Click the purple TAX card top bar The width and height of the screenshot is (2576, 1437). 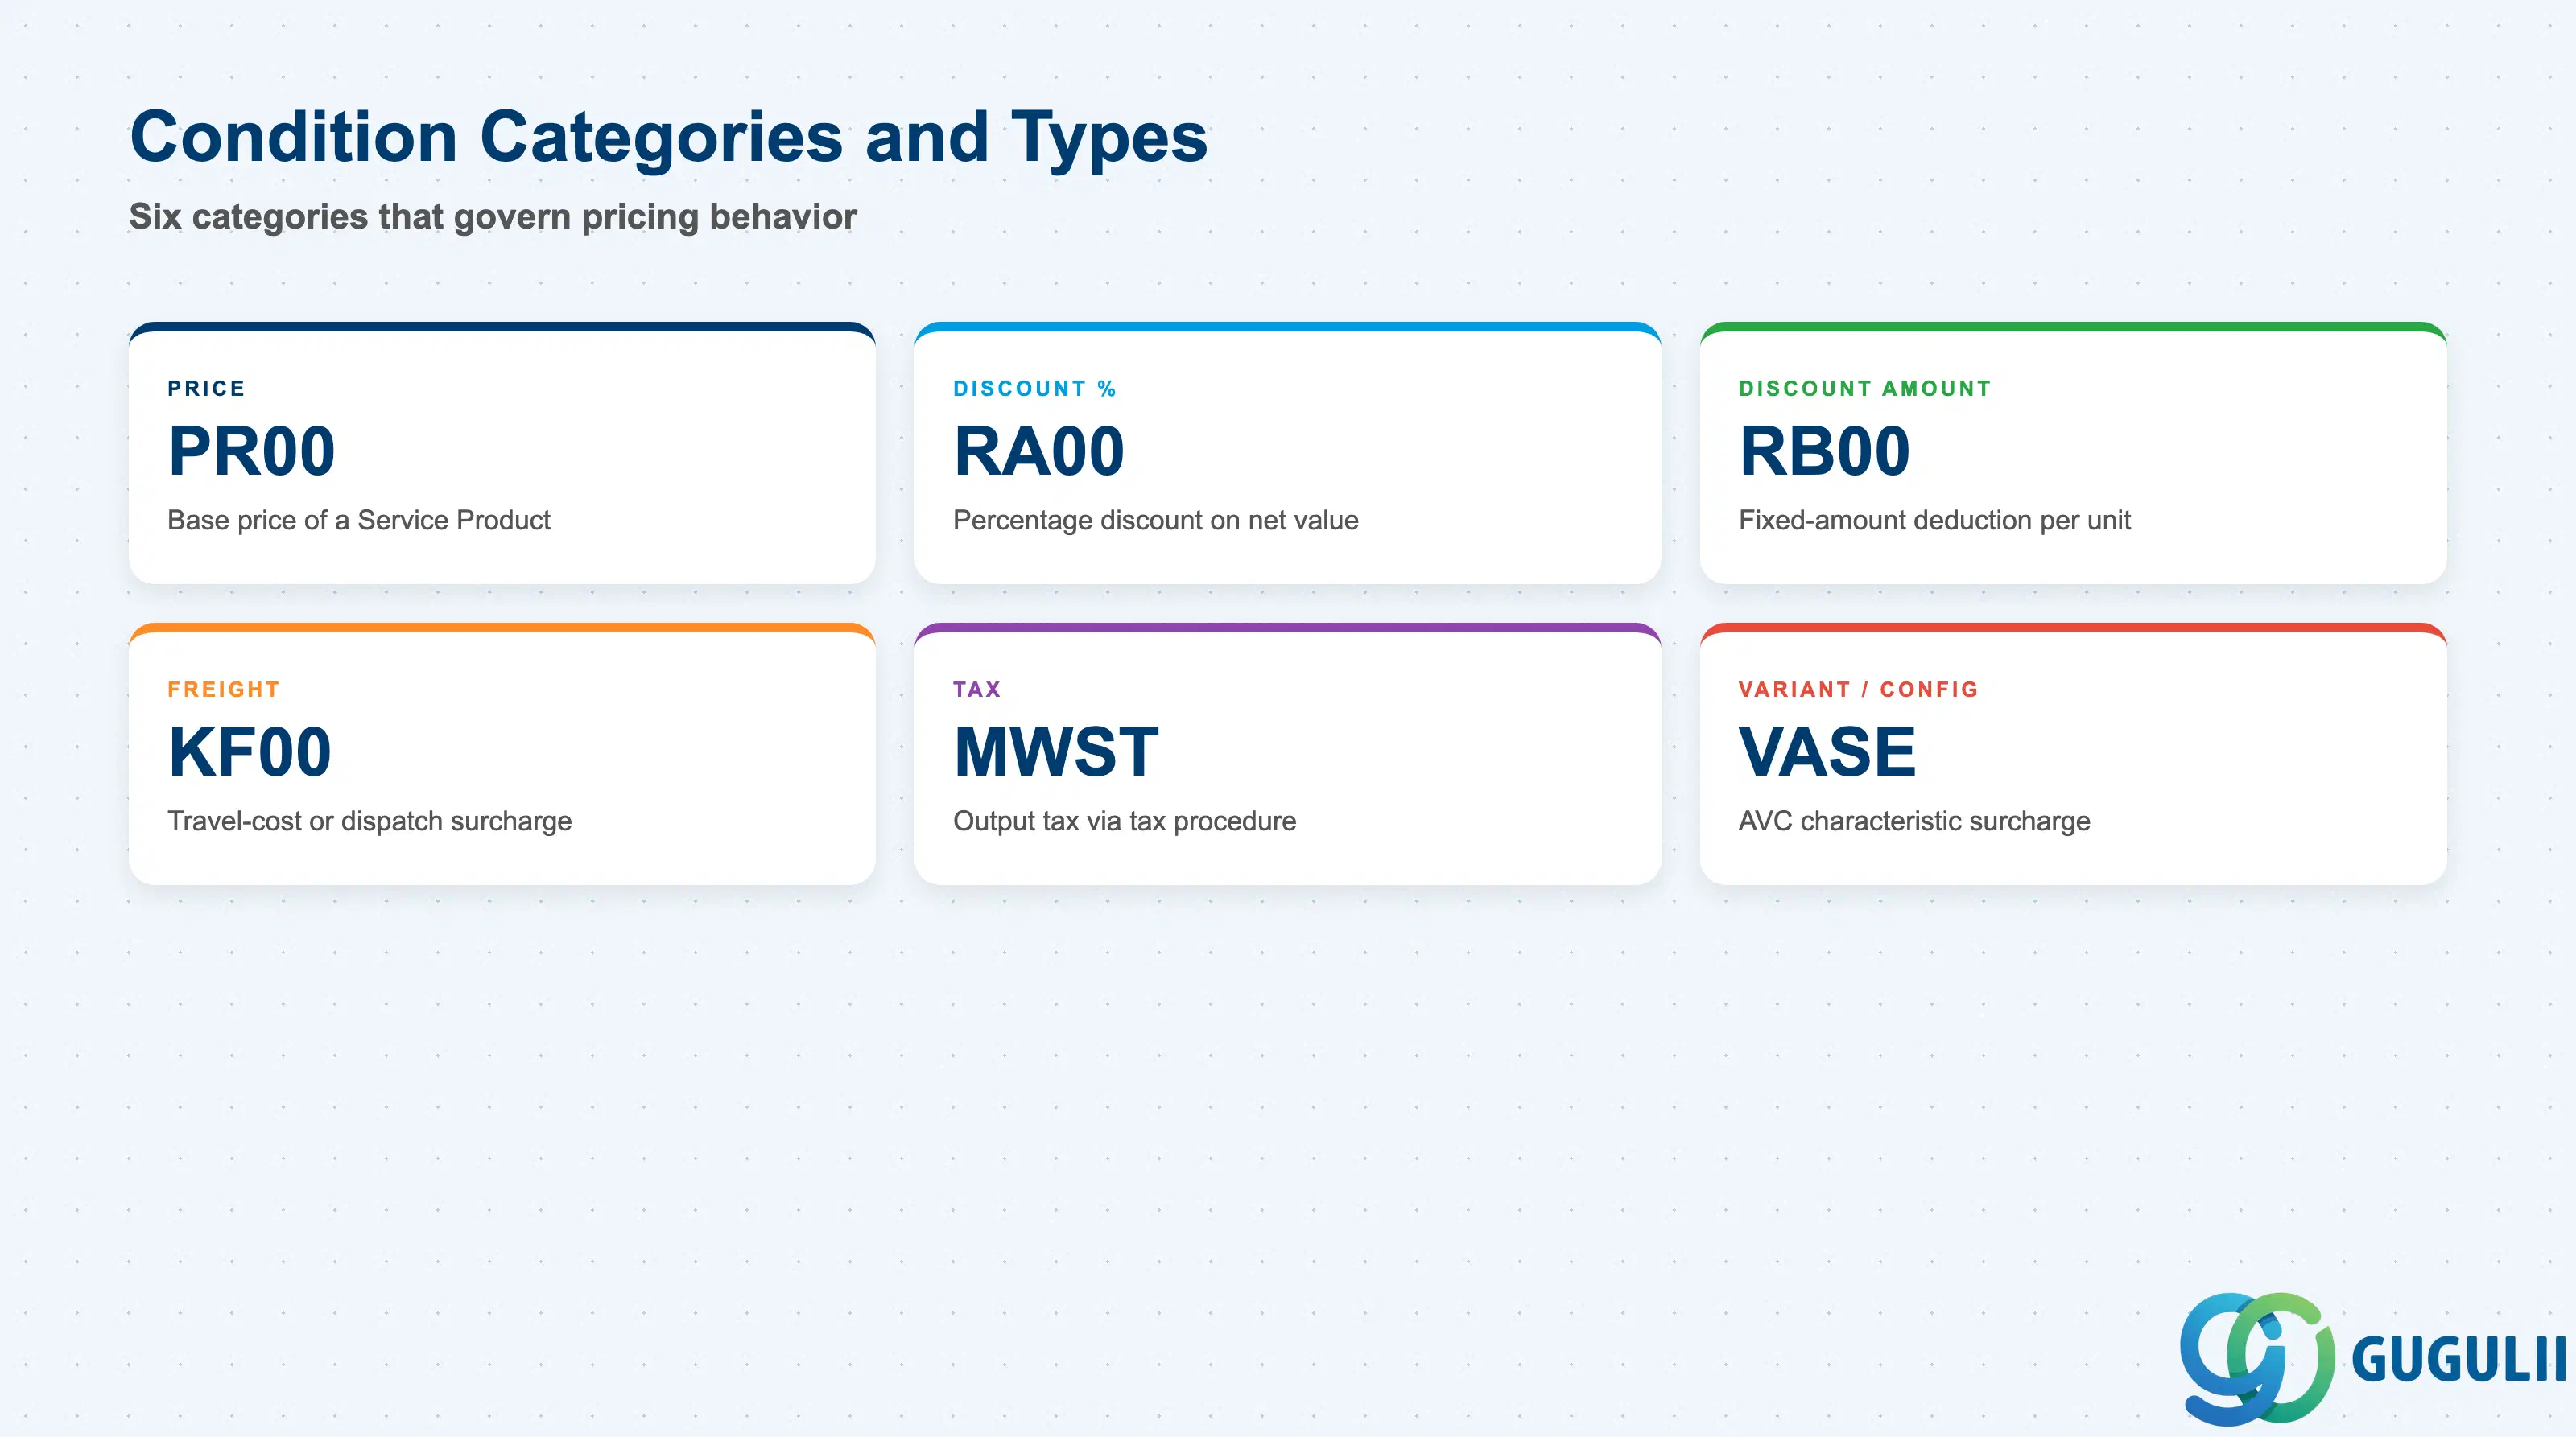click(1287, 628)
